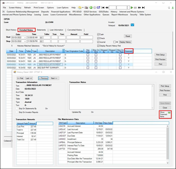The width and height of the screenshot is (176, 169).
Task: Click the Start time spinner arrows
Action: click(41, 38)
